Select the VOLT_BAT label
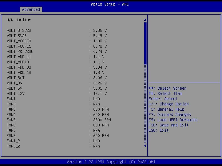 16,78
